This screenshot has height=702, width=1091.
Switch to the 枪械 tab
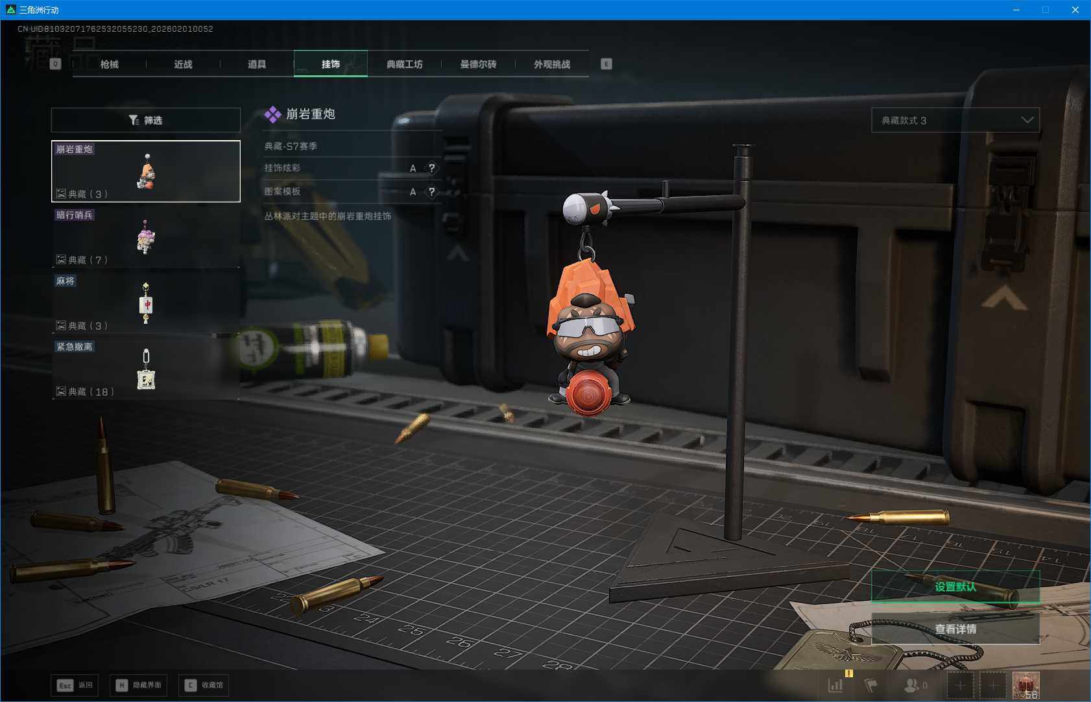[x=110, y=64]
